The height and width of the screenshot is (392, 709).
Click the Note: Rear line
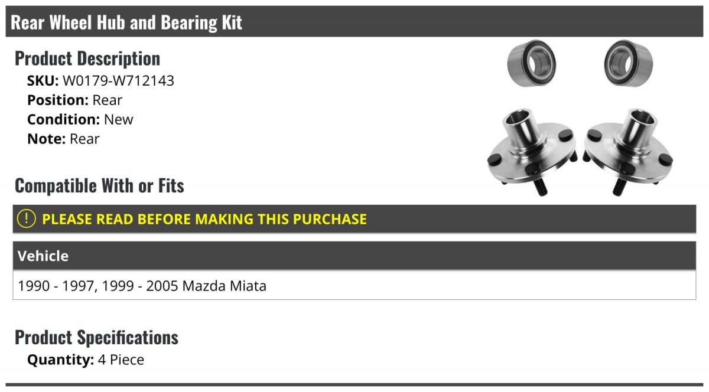(63, 139)
